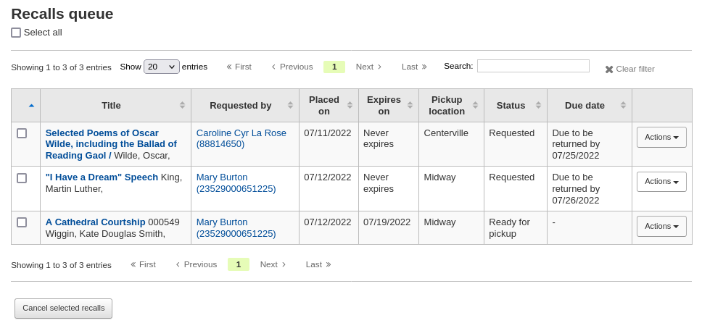The width and height of the screenshot is (702, 323).
Task: Focus the Search input field
Action: pos(533,66)
